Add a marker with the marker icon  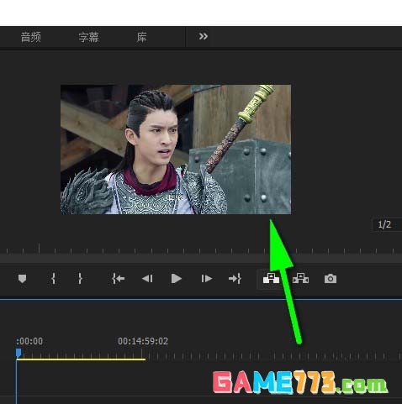point(22,279)
